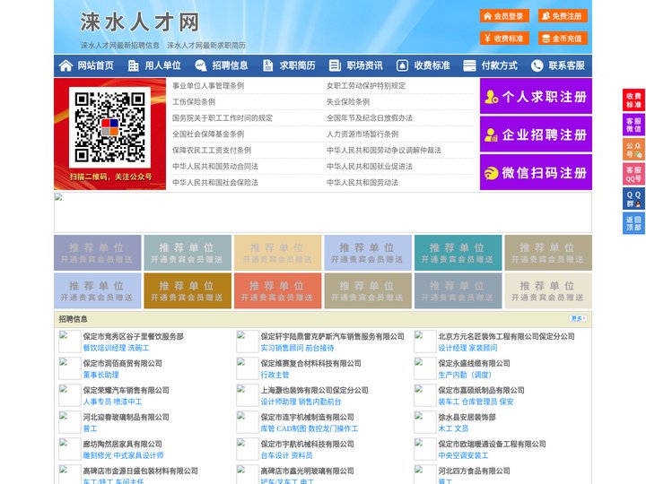Click the 微信扫码注册 banner
This screenshot has height=484, width=646.
(536, 172)
